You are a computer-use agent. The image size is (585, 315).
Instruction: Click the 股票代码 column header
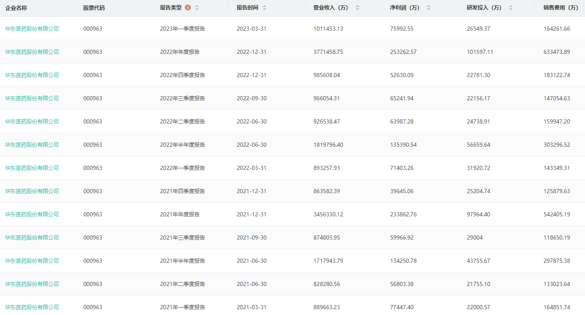tap(94, 8)
